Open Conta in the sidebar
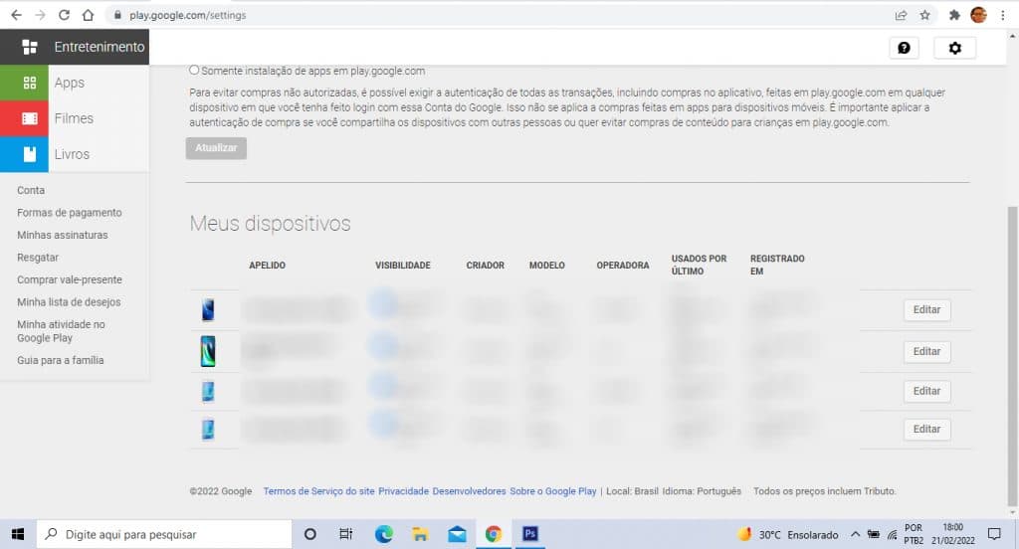1019x549 pixels. click(31, 190)
